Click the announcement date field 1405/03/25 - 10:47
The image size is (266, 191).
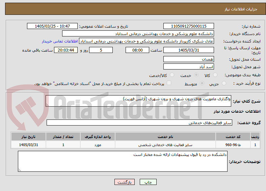[x=52, y=26]
